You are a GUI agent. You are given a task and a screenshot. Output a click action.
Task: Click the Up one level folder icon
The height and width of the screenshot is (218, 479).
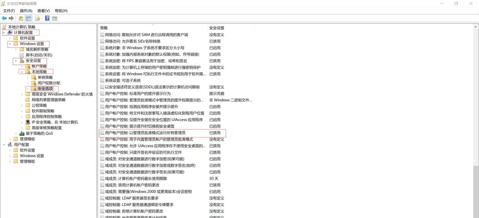coord(21,18)
